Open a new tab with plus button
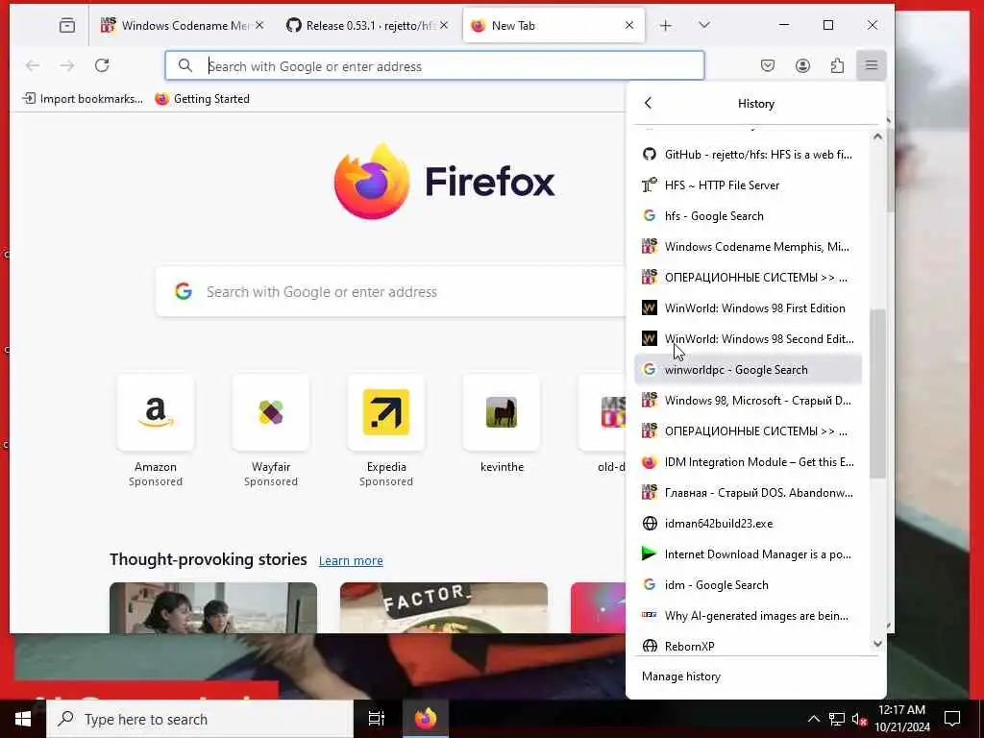Screen dimensions: 984x738 click(x=665, y=26)
